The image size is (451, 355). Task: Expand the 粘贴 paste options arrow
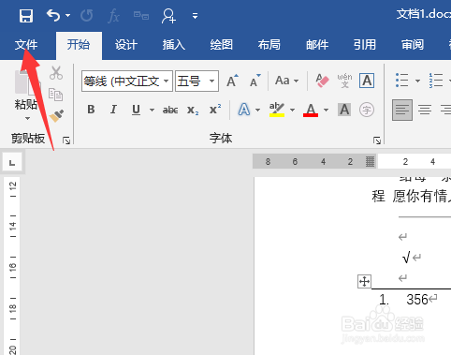pos(27,118)
